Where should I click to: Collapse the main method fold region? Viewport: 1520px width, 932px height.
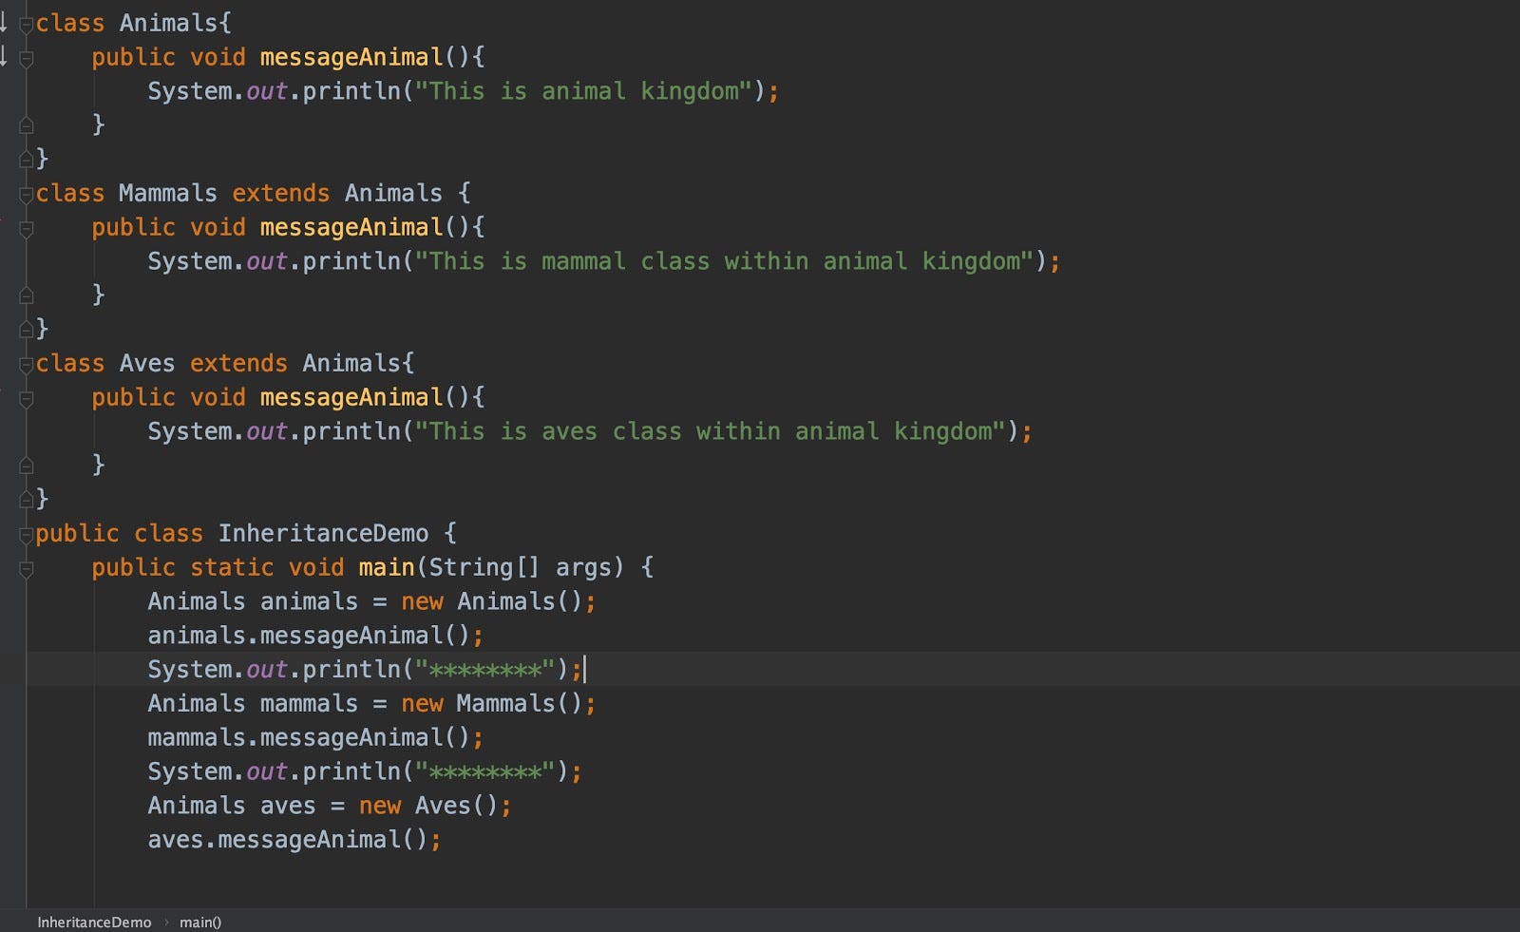[26, 566]
